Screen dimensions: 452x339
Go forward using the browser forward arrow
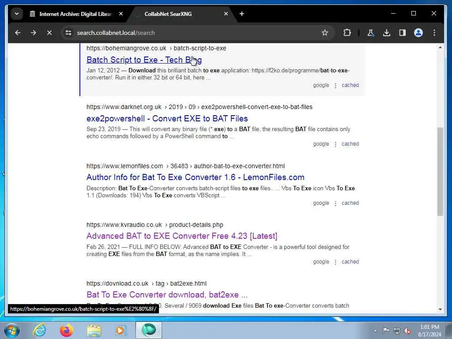coord(34,33)
